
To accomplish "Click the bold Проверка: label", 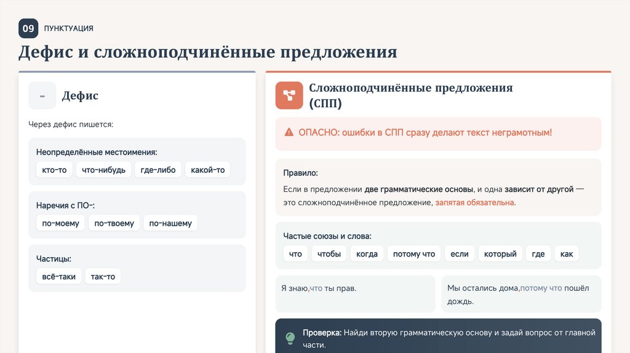I will pyautogui.click(x=322, y=333).
